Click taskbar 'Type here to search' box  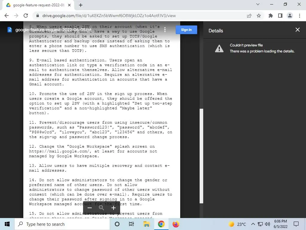click(62, 224)
